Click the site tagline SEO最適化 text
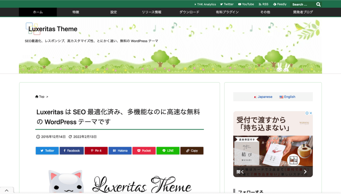The width and height of the screenshot is (341, 194). 91,41
